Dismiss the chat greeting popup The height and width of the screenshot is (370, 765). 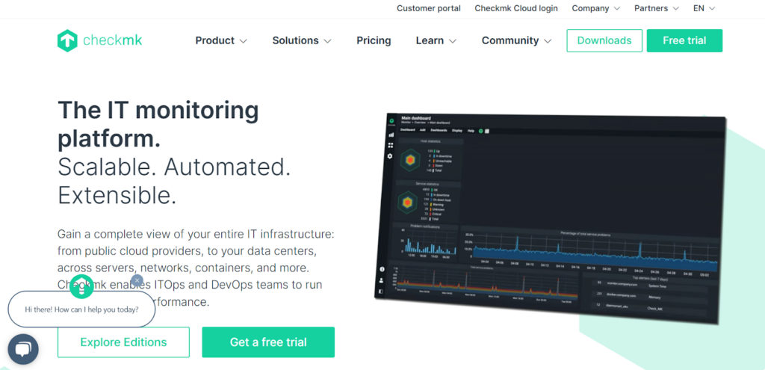(x=137, y=280)
